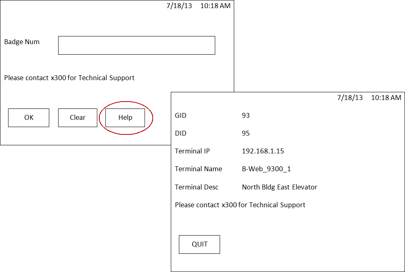The image size is (405, 272).
Task: Click the date on the badge screen
Action: coord(179,6)
